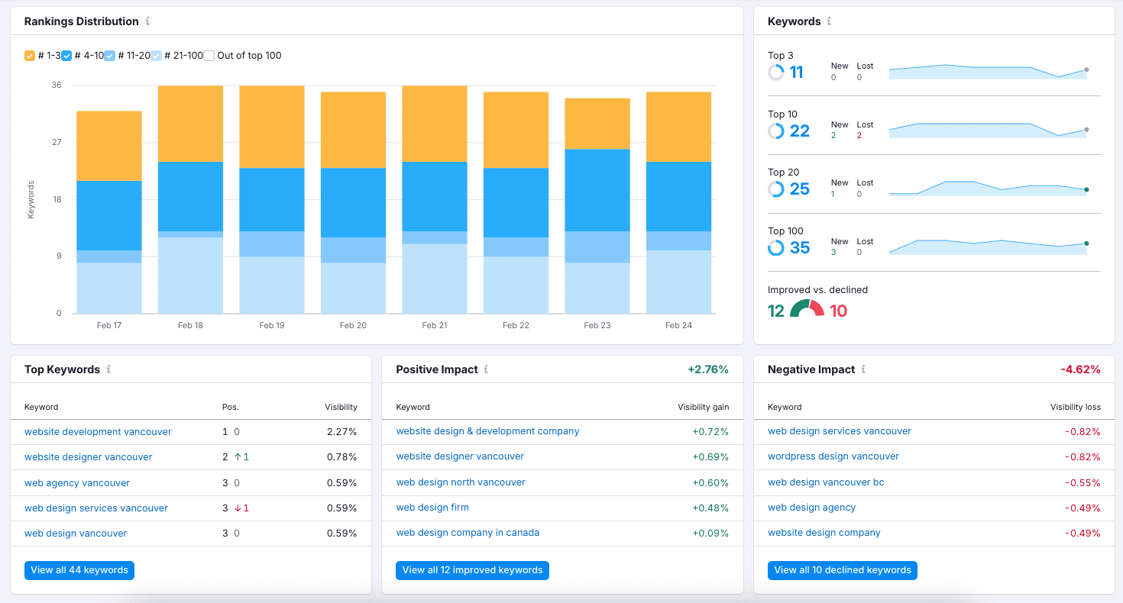
Task: Toggle the # 4-10 rankings checkbox
Action: pos(66,56)
